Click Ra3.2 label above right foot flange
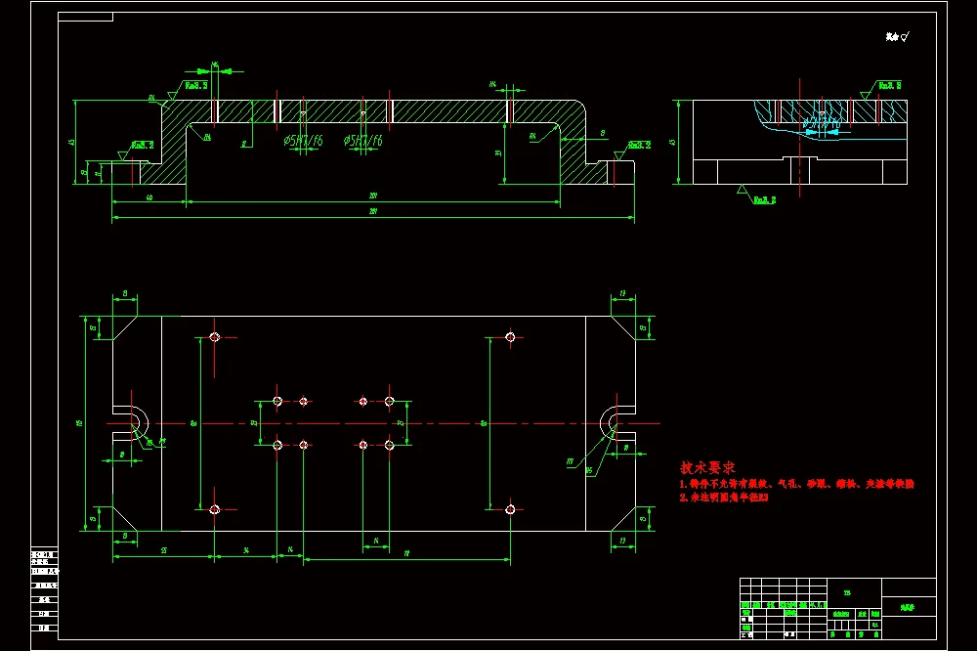The image size is (977, 651). [639, 146]
